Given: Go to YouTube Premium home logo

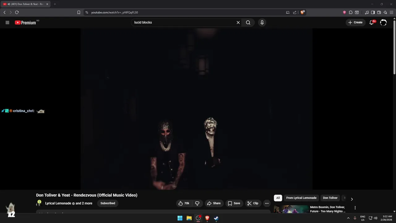Looking at the screenshot, I should click(25, 23).
